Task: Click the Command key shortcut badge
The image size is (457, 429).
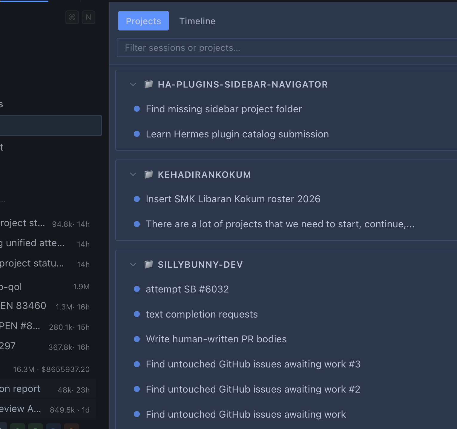Action: pos(72,17)
